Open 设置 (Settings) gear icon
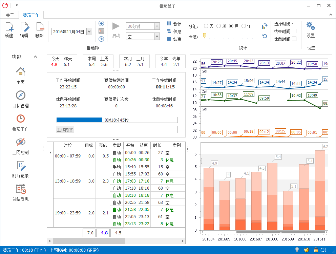This screenshot has height=254, width=336. coord(311,26)
